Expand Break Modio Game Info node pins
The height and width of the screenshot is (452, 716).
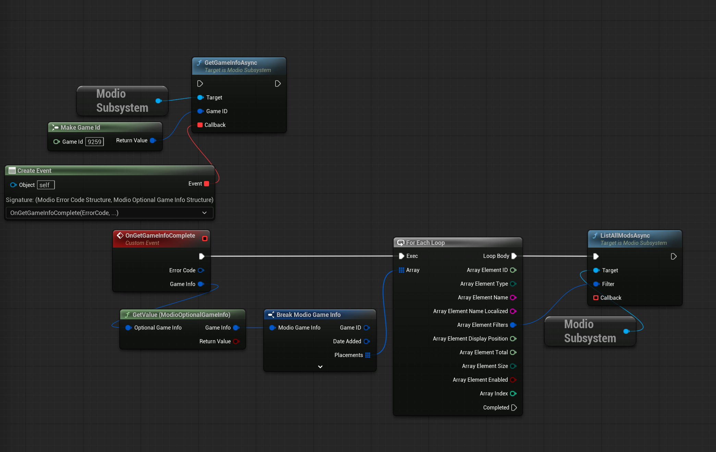[x=320, y=367]
